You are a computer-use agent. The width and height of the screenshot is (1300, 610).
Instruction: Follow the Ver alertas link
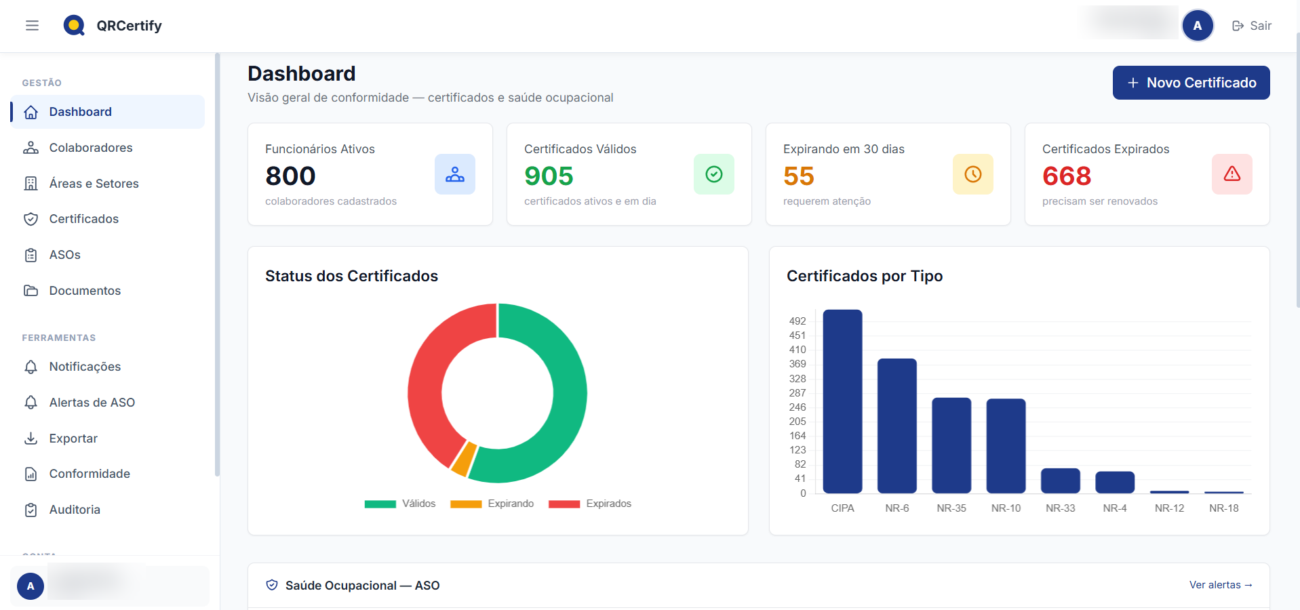pyautogui.click(x=1221, y=585)
